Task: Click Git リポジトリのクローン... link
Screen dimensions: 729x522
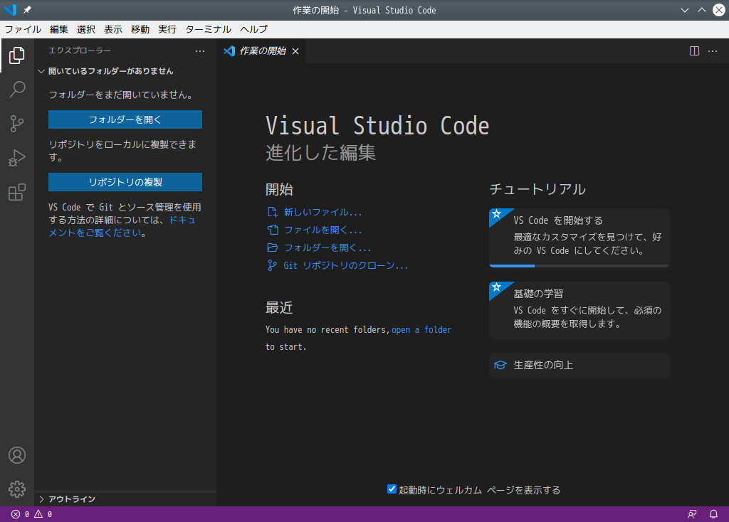Action: (345, 265)
